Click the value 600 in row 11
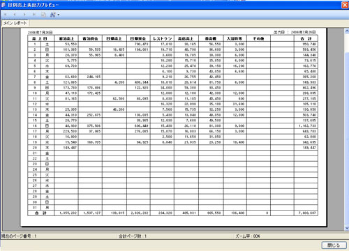The width and height of the screenshot is (349, 251). pyautogui.click(x=242, y=98)
